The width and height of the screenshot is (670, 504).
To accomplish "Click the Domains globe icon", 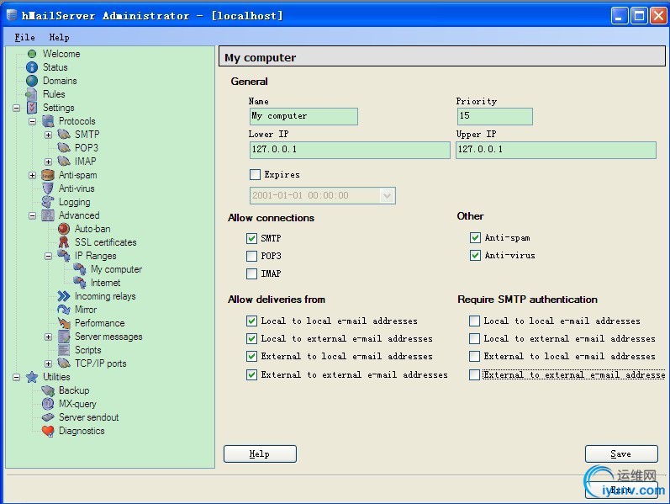I will (x=32, y=81).
